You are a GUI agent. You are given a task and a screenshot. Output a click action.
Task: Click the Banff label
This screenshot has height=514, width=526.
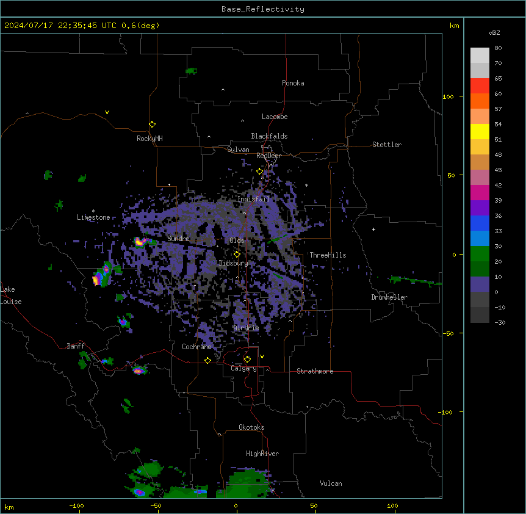(x=76, y=346)
